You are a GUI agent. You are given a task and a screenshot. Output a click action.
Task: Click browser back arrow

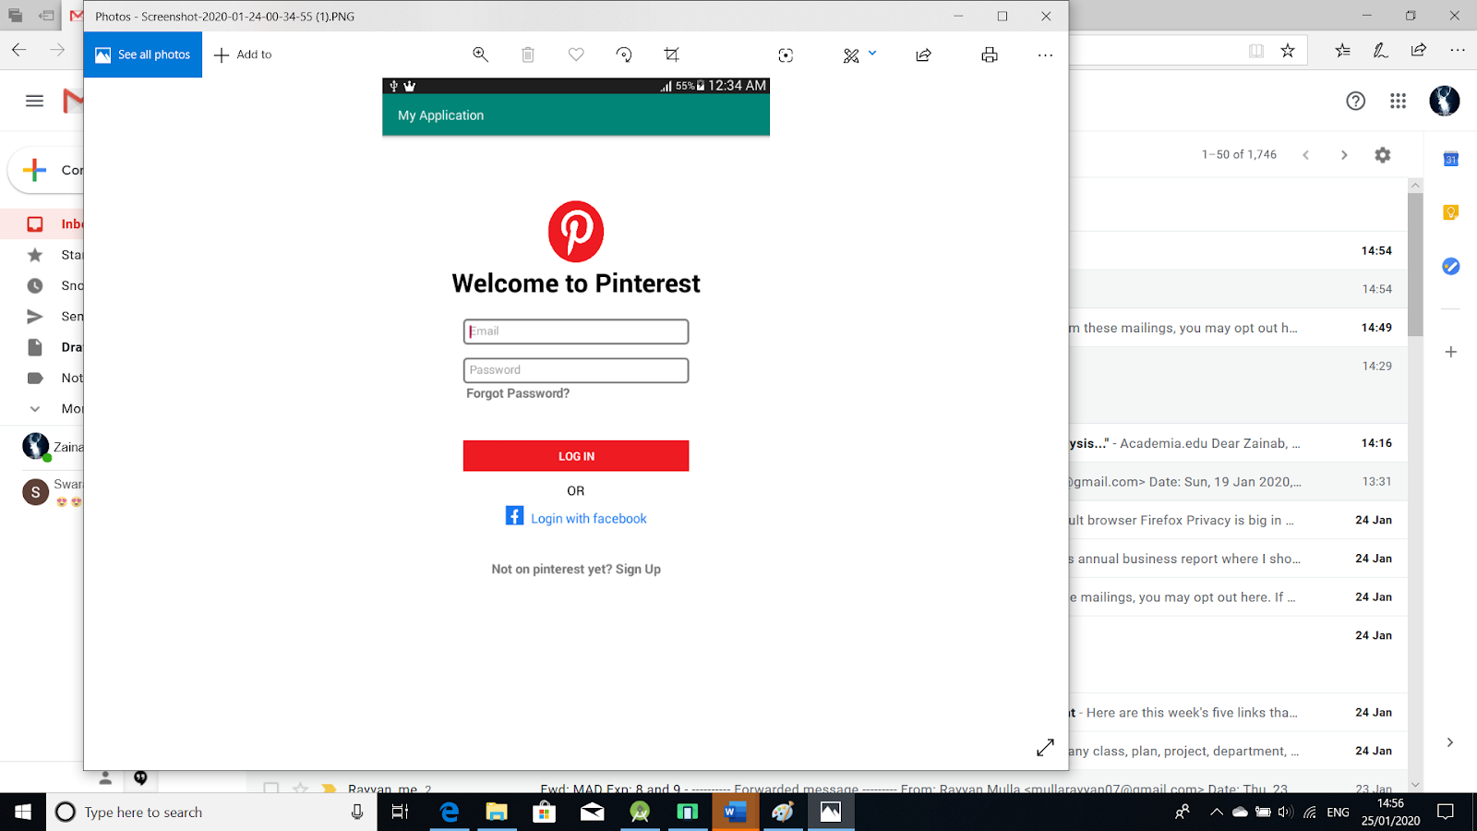click(18, 51)
